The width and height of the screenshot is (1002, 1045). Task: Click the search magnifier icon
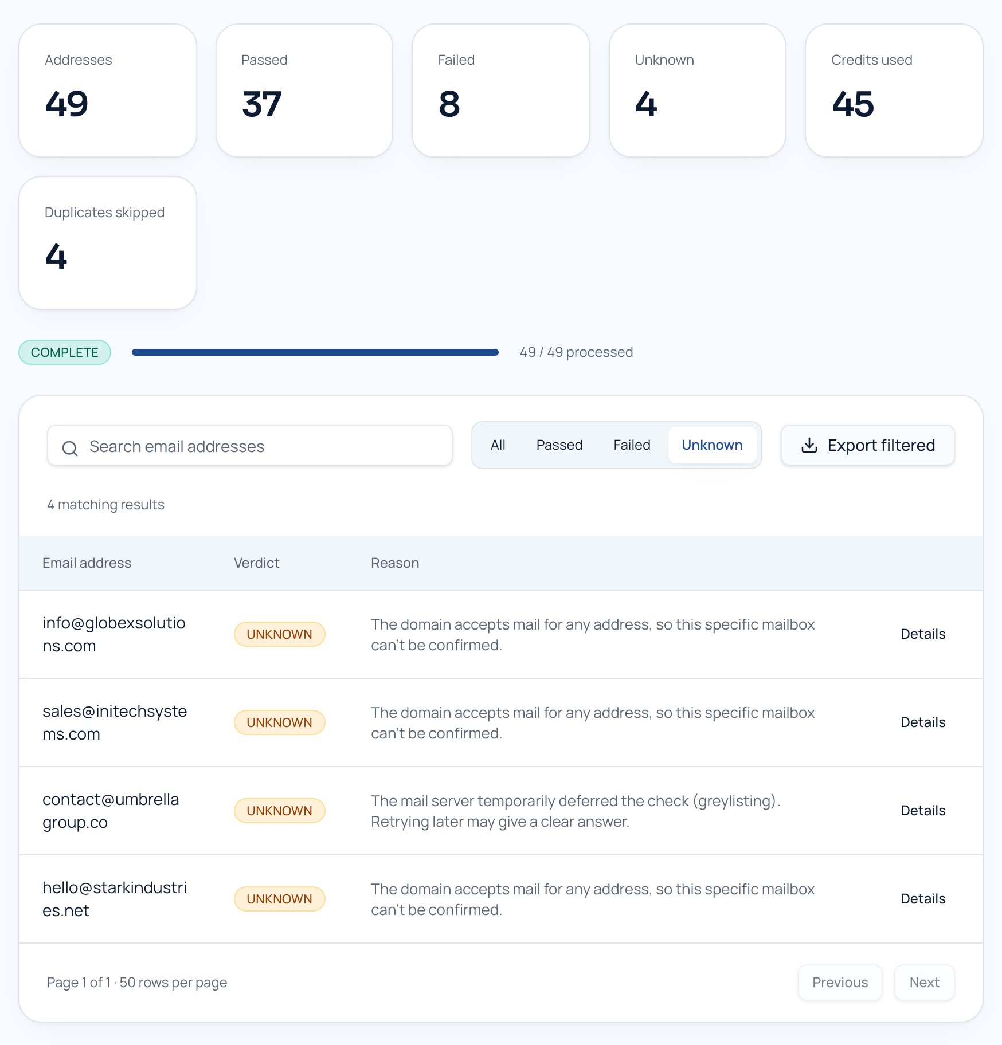[70, 448]
